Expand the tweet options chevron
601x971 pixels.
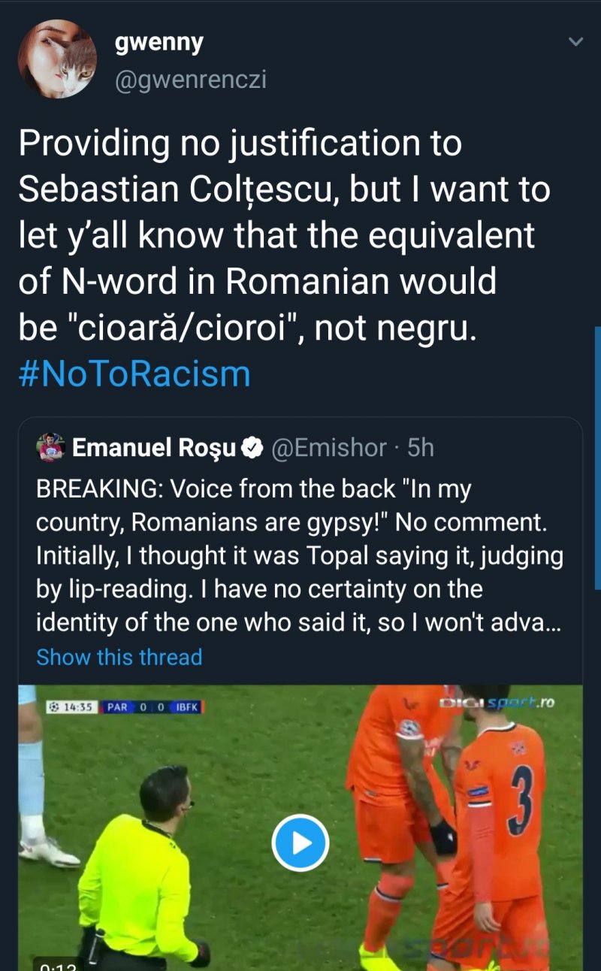(575, 42)
